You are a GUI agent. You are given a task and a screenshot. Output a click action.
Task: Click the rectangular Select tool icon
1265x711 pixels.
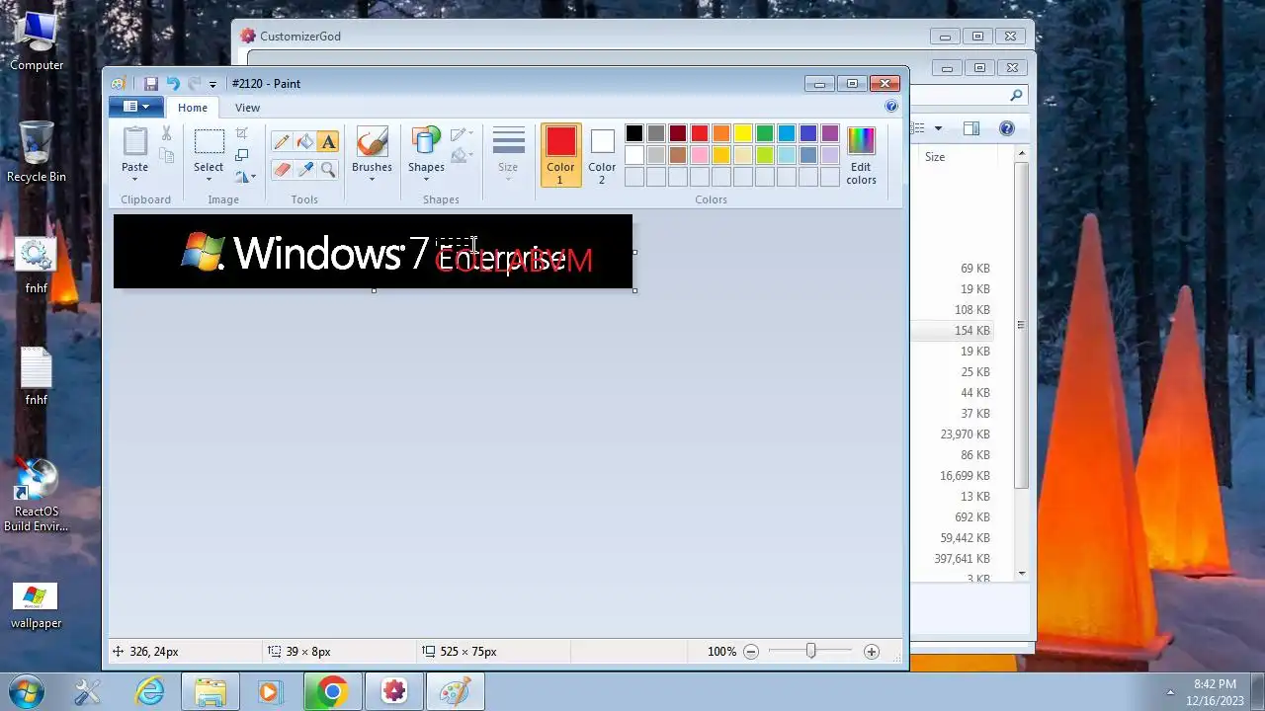click(209, 142)
